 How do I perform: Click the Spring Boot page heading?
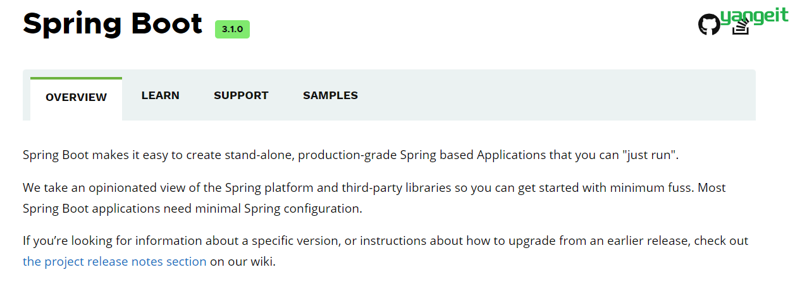tap(113, 23)
